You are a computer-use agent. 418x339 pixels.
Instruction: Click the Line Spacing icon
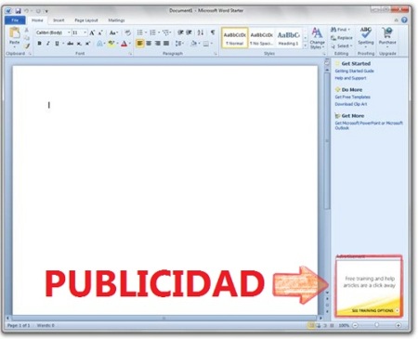178,44
